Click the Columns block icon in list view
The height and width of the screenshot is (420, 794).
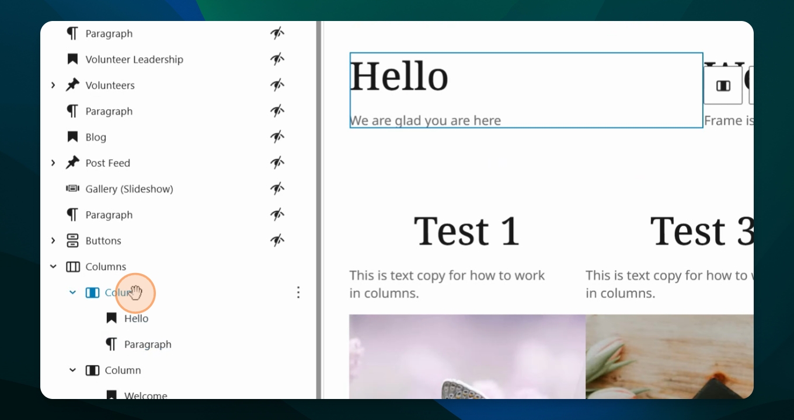click(72, 267)
